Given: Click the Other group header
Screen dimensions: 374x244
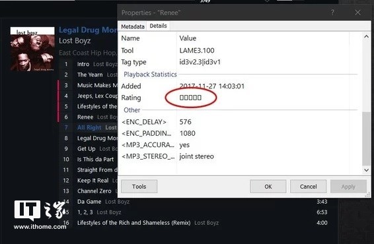Looking at the screenshot, I should (132, 110).
